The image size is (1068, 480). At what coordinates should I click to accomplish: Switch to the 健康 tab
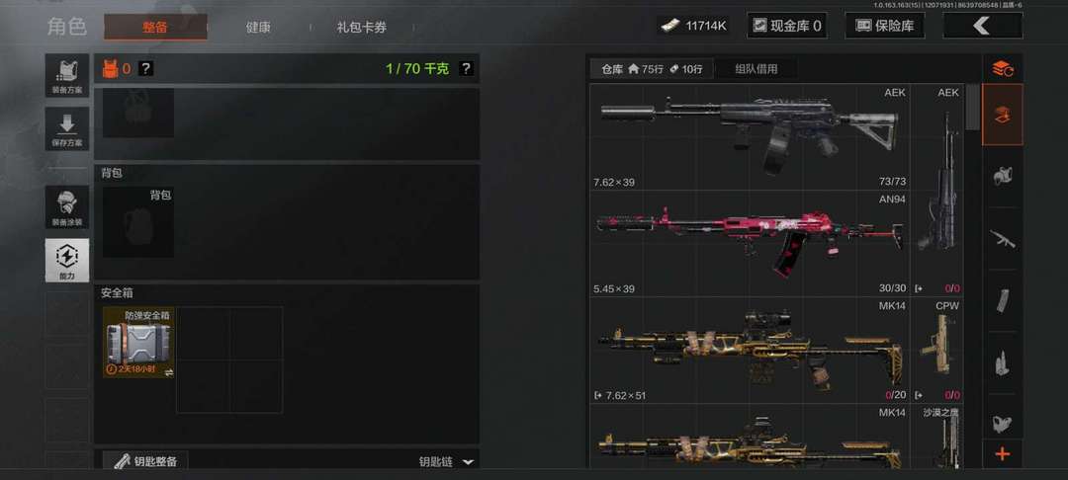[x=258, y=28]
